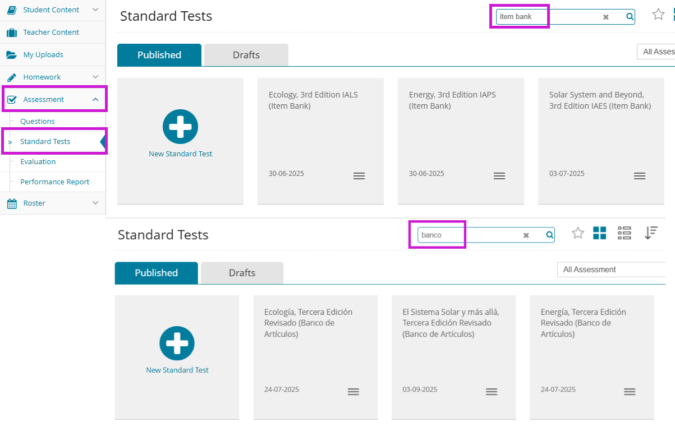Image resolution: width=675 pixels, height=432 pixels.
Task: Toggle the favorites star in upper panel
Action: [x=658, y=15]
